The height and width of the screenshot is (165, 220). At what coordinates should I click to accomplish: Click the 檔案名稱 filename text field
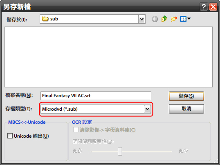(96, 96)
